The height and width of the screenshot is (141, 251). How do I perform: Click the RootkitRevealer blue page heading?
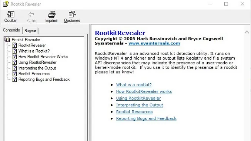tap(120, 33)
